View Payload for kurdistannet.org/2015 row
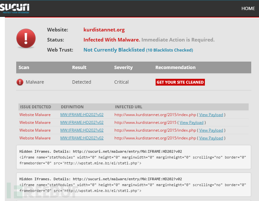This screenshot has width=259, height=201. (x=191, y=122)
